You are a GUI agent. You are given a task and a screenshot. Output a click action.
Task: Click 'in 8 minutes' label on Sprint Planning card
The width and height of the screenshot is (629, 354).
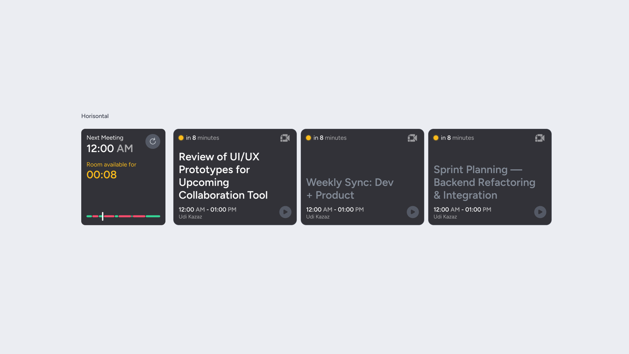(457, 138)
